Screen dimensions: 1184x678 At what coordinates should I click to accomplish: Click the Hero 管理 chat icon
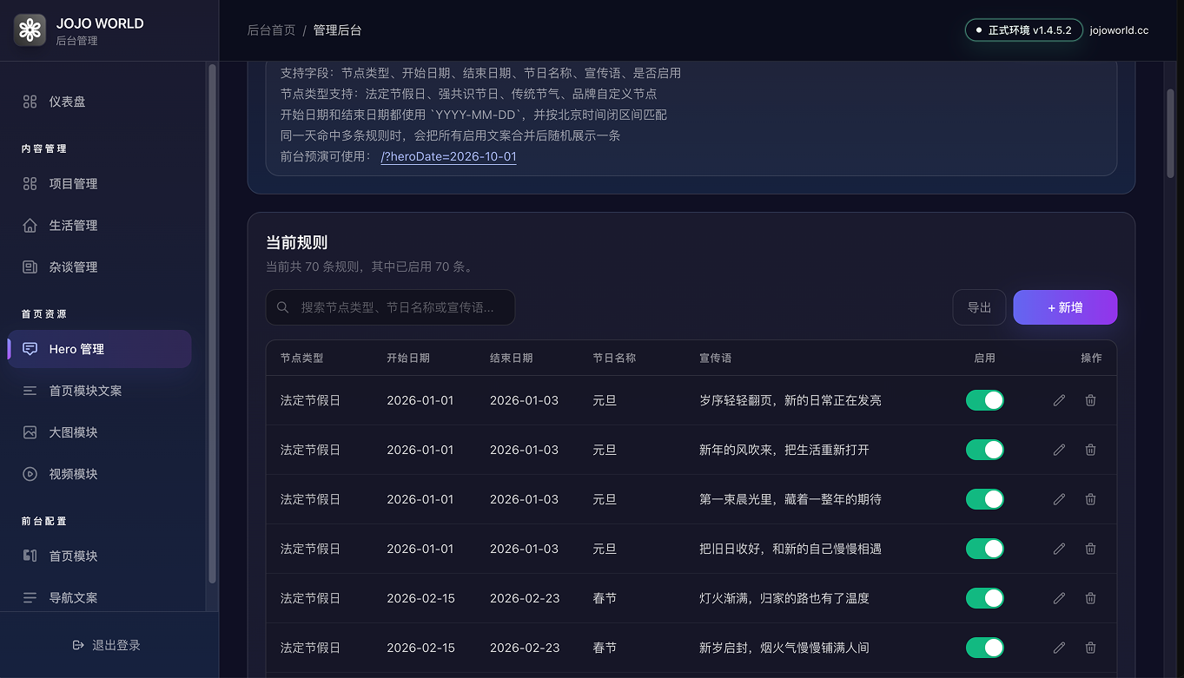point(30,349)
